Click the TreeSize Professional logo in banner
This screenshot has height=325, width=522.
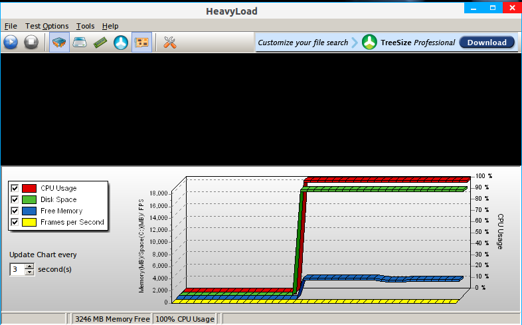pyautogui.click(x=369, y=43)
